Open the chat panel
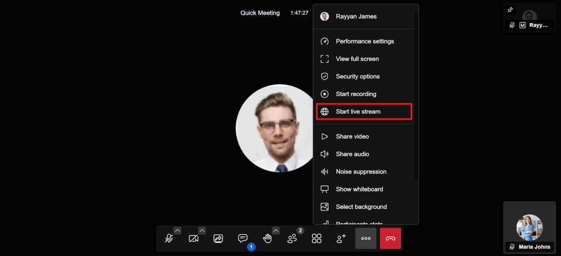This screenshot has height=256, width=561. [x=243, y=238]
